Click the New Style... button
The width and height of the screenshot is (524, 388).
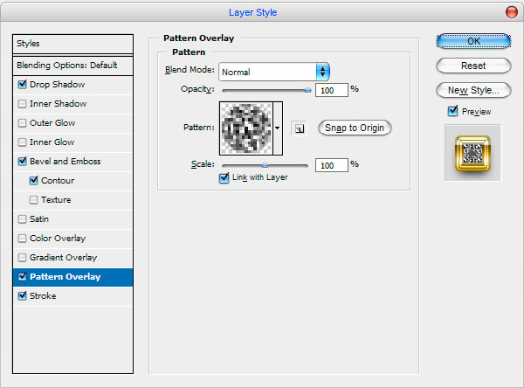click(x=473, y=90)
